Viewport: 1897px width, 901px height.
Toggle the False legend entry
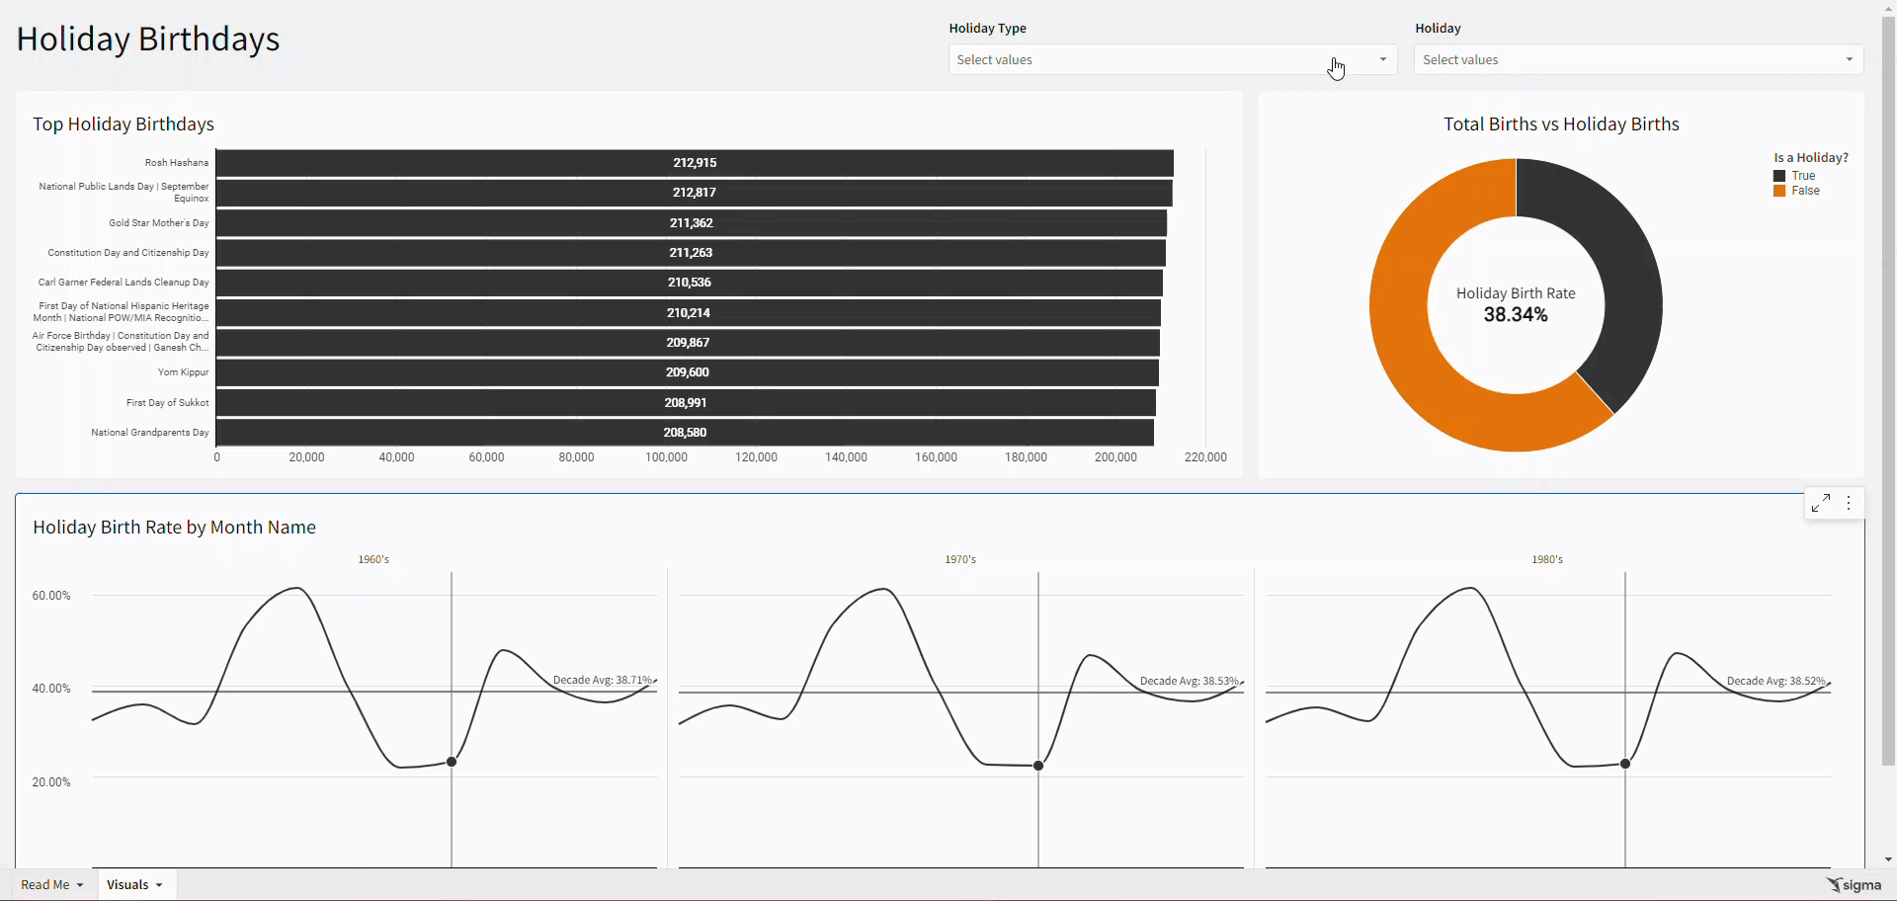(1805, 191)
